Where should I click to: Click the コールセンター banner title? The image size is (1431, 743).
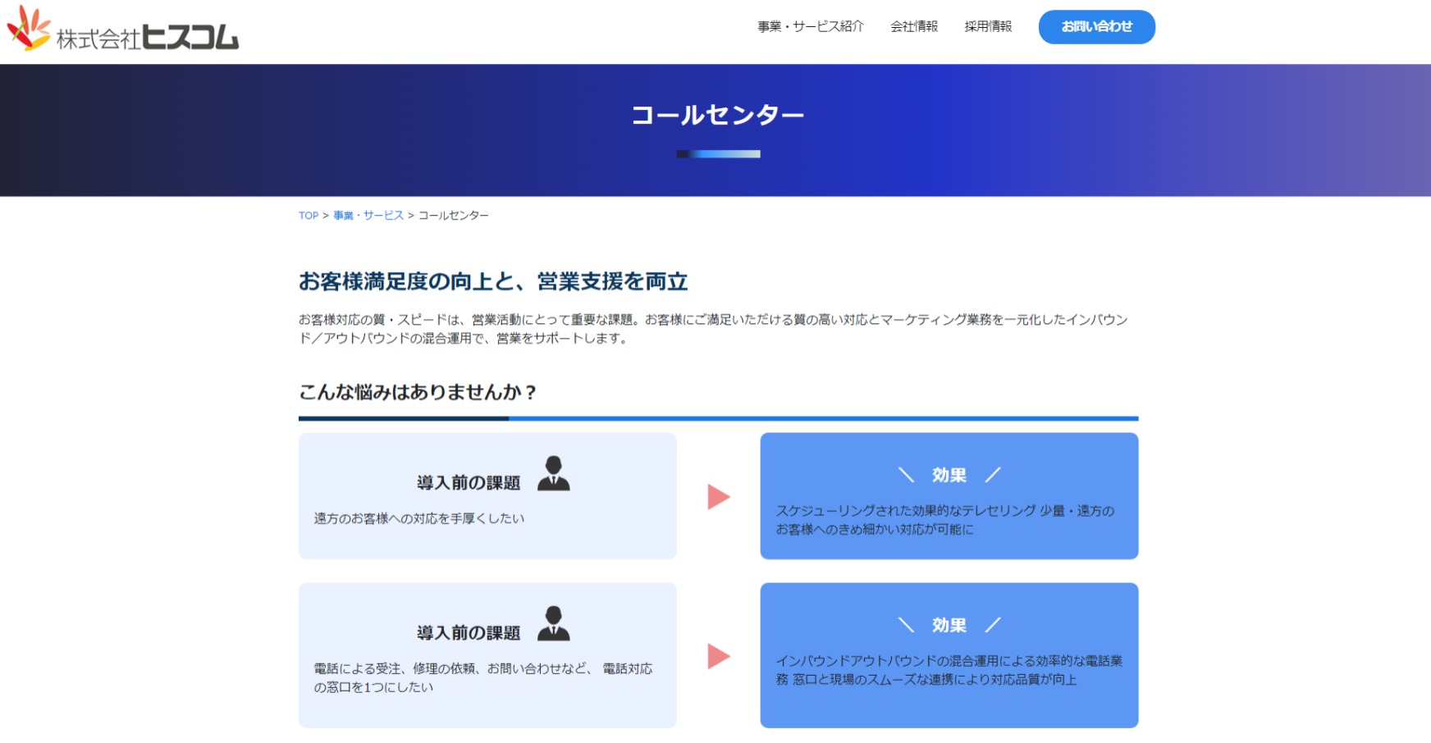point(717,115)
